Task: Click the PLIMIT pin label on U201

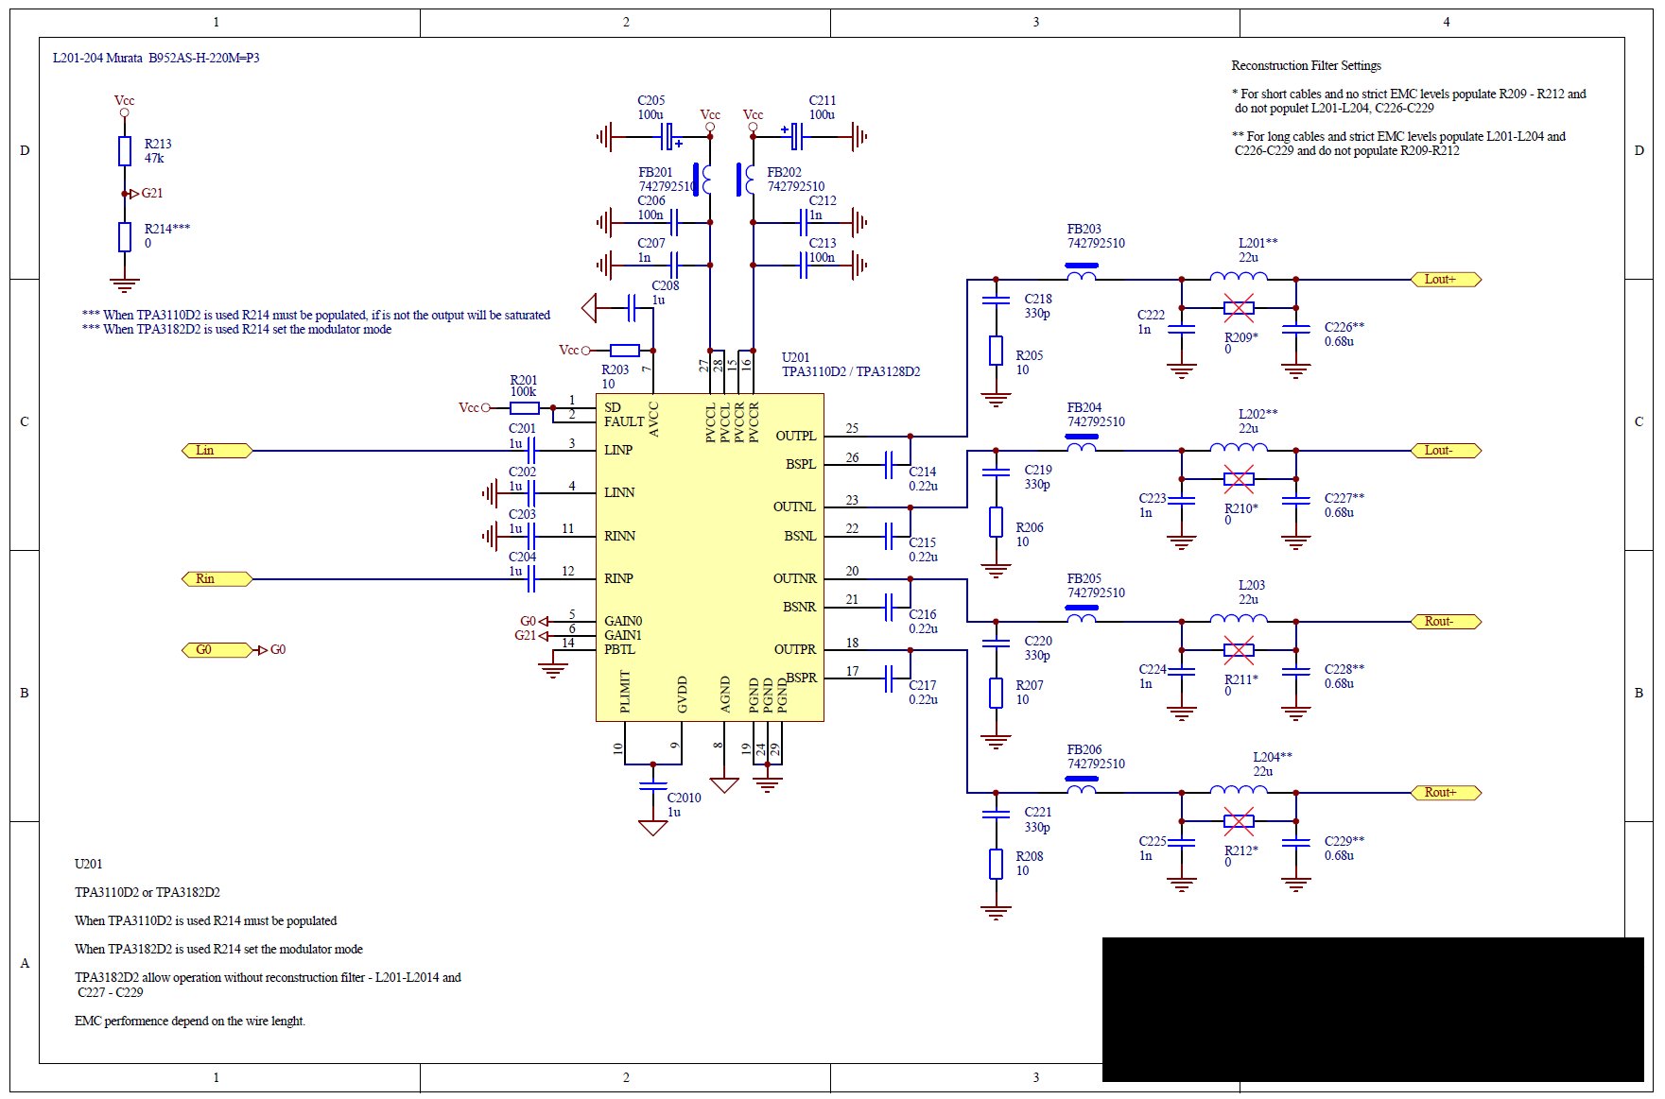Action: [625, 693]
